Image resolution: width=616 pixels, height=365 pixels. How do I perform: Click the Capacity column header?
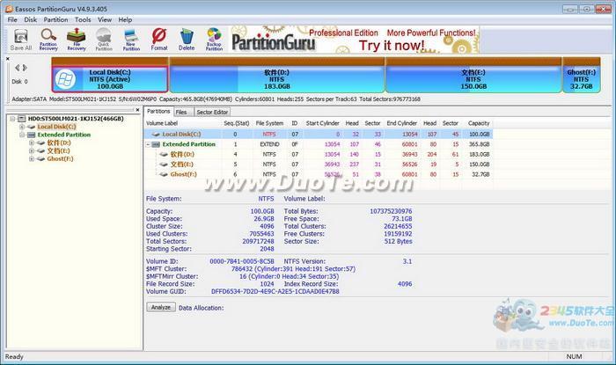pyautogui.click(x=479, y=123)
